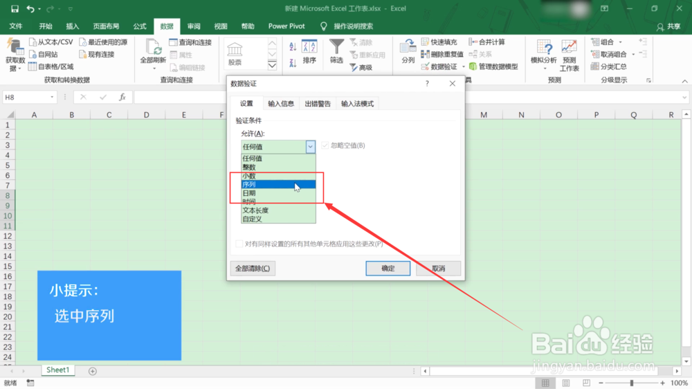692x389 pixels.
Task: Open Advanced (高级) filter
Action: click(x=361, y=67)
